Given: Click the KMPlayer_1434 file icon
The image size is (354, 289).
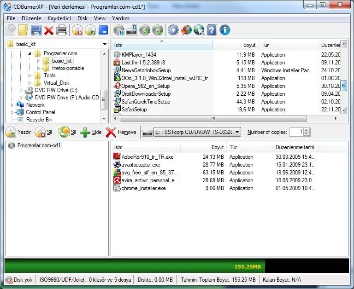Looking at the screenshot, I should click(x=117, y=55).
